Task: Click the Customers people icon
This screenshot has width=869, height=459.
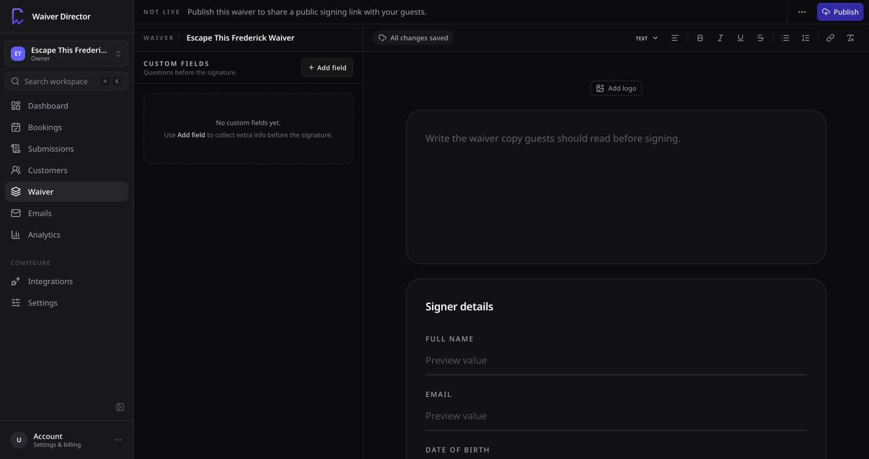Action: pyautogui.click(x=16, y=170)
